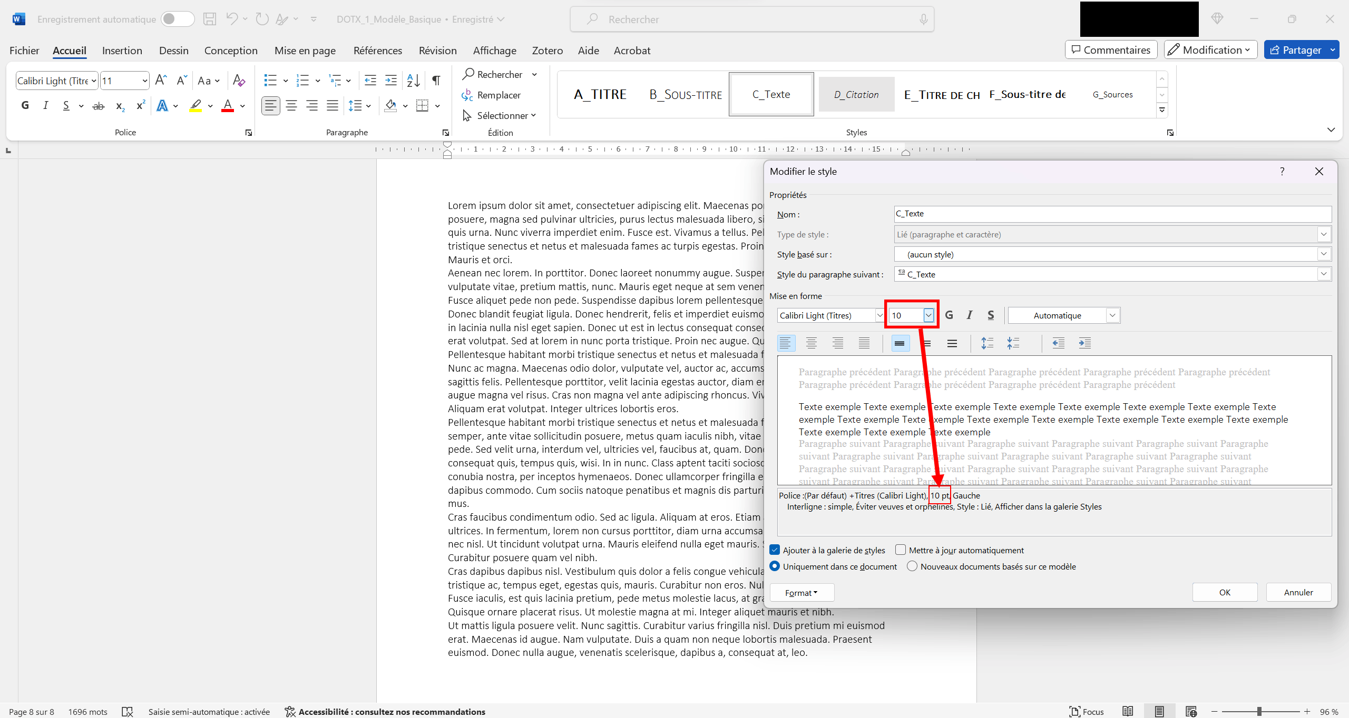The height and width of the screenshot is (718, 1349).
Task: Open Style du paragraphe suivant dropdown
Action: [1323, 274]
